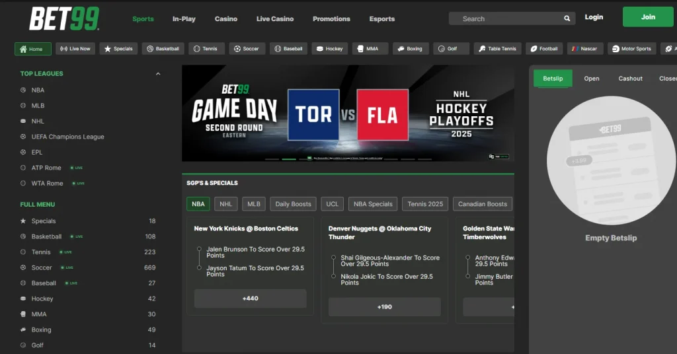Select the UCL specials filter
This screenshot has width=677, height=354.
point(333,204)
